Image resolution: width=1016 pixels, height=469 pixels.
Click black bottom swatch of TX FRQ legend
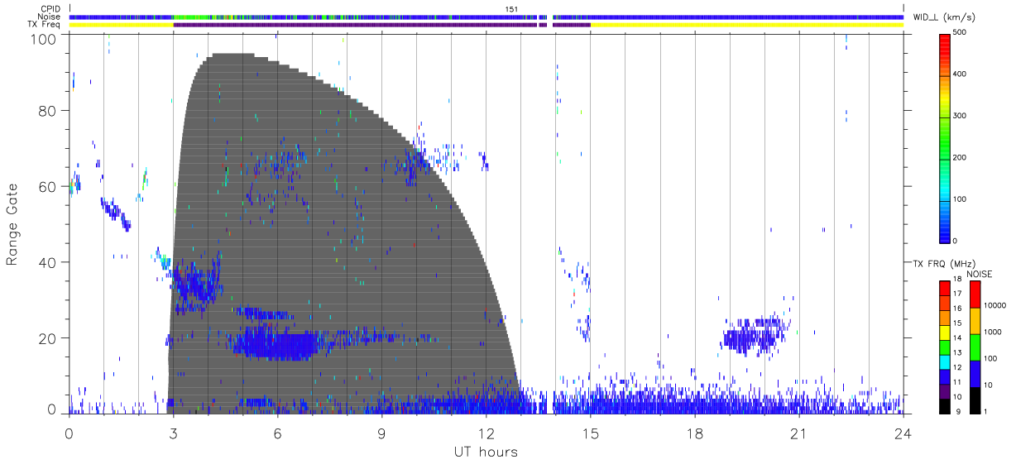(944, 406)
